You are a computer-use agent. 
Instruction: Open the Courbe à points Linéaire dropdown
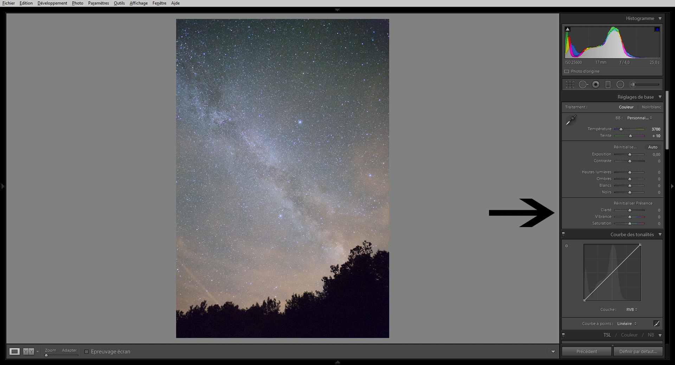click(x=627, y=324)
